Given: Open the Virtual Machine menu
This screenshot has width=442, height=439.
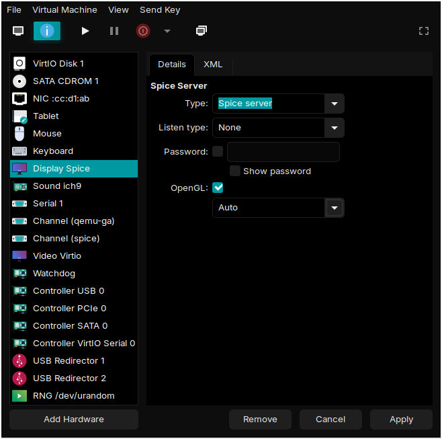Looking at the screenshot, I should click(65, 10).
